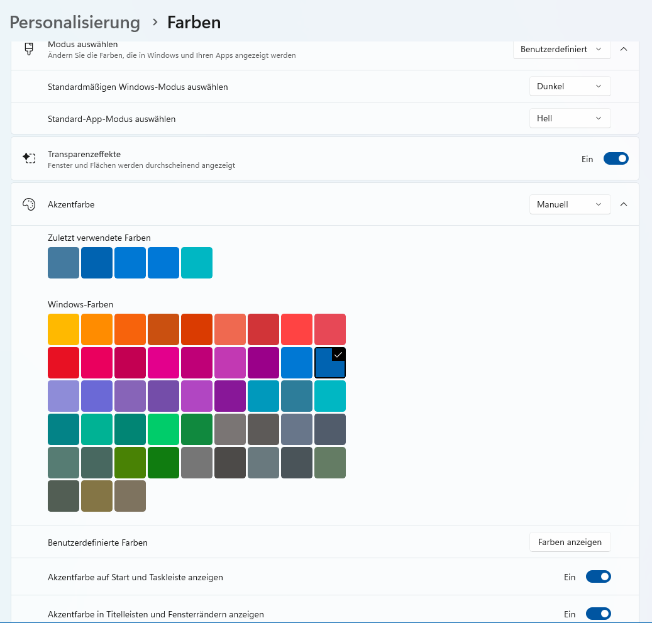652x623 pixels.
Task: Select the olive-brown swatch in last row
Action: coord(97,496)
